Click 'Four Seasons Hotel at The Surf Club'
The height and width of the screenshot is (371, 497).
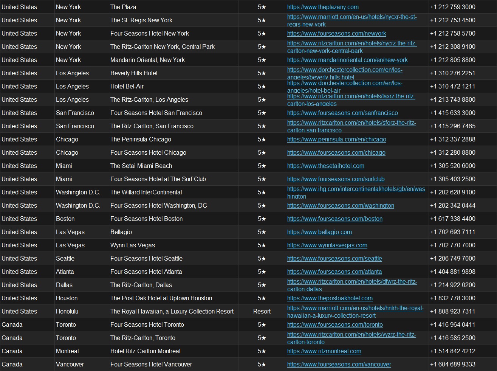[x=173, y=179]
